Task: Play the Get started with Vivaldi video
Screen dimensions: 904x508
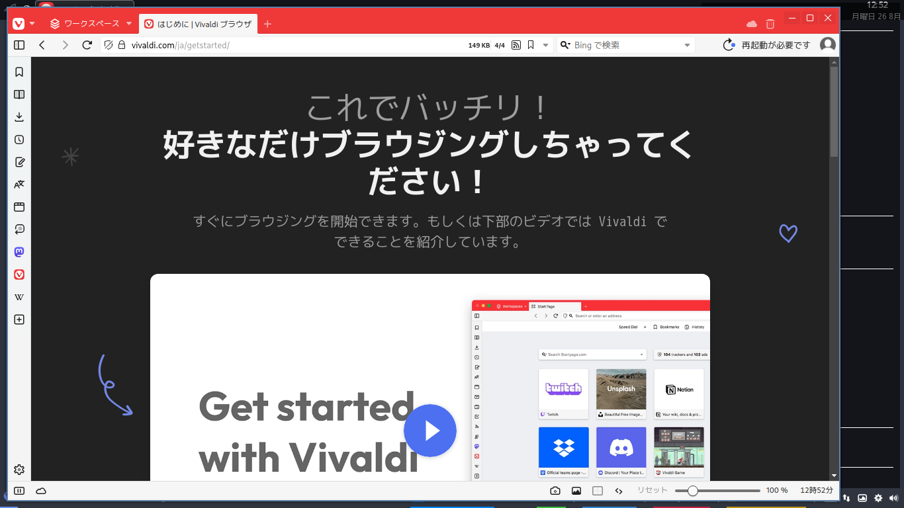Action: tap(430, 431)
